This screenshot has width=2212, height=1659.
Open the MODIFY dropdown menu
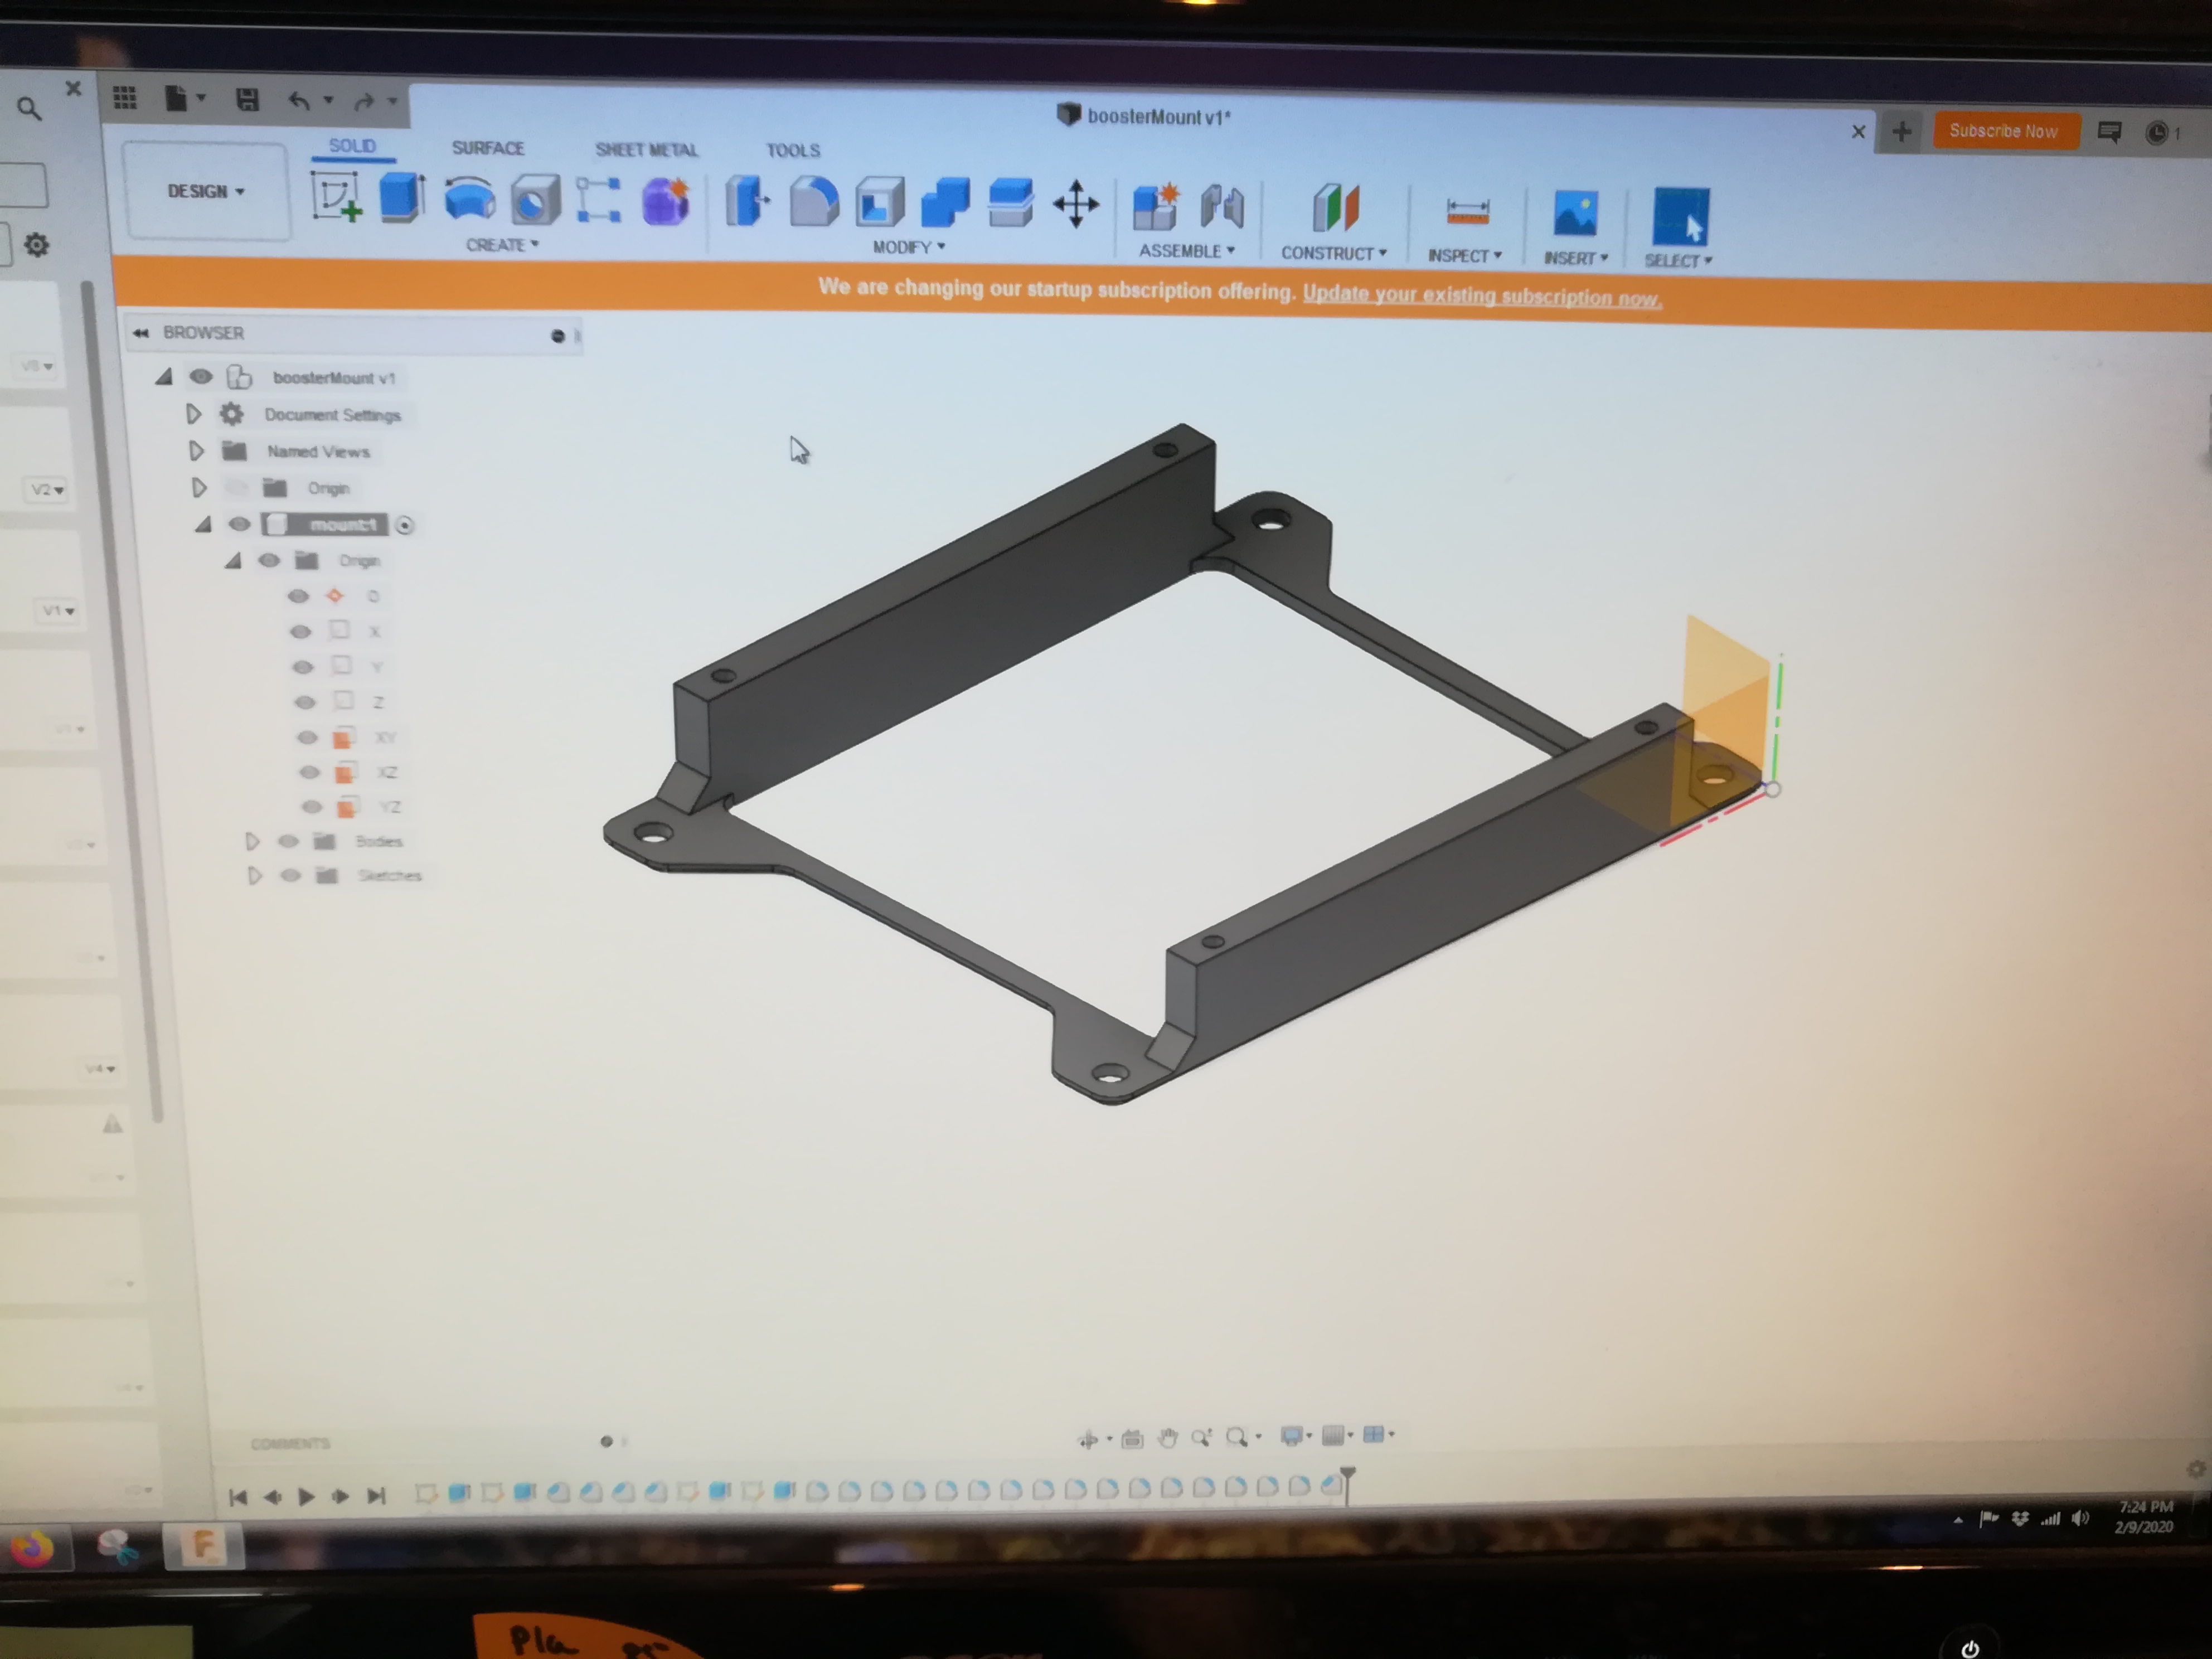point(908,247)
